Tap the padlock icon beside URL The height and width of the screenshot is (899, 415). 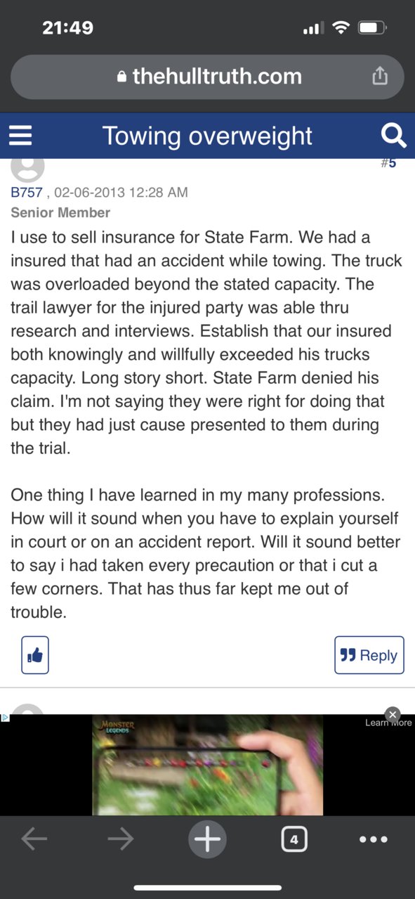coord(122,77)
